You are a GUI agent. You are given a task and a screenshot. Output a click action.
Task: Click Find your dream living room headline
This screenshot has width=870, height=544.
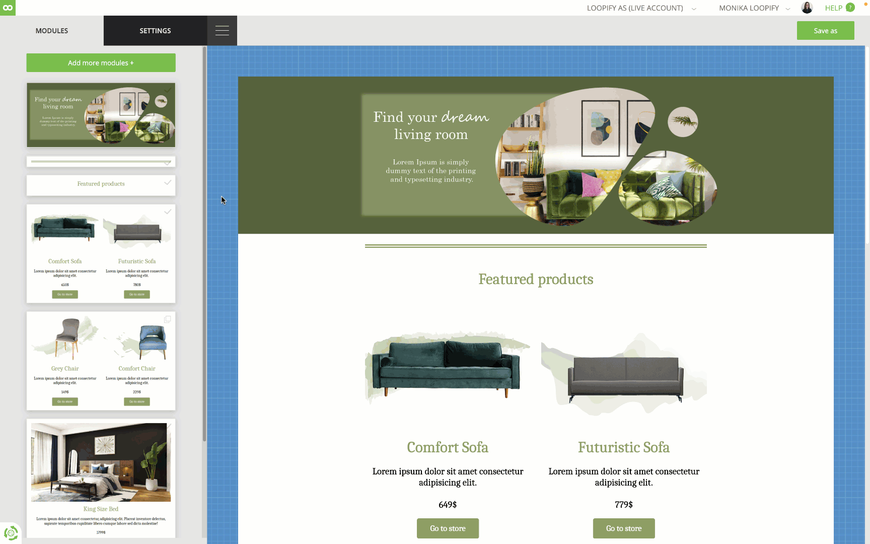click(x=431, y=125)
